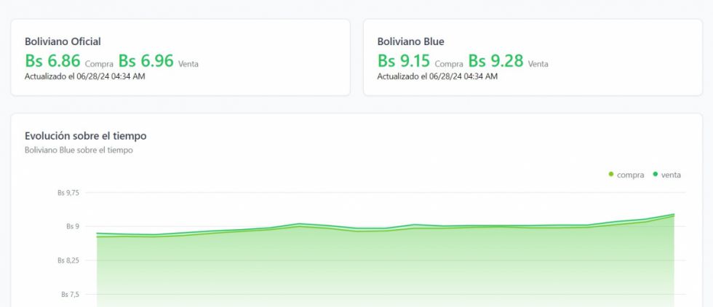Click the Evolución sobre el tiempo heading

pos(86,136)
